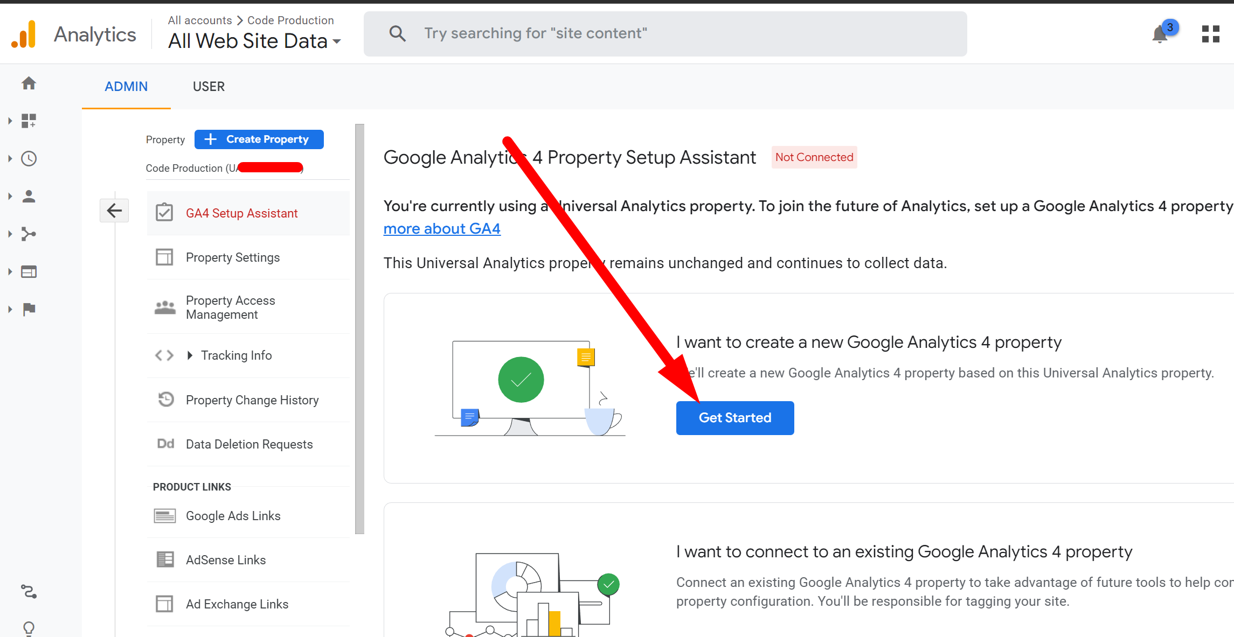
Task: Click Google Ads Links icon
Action: coord(164,516)
